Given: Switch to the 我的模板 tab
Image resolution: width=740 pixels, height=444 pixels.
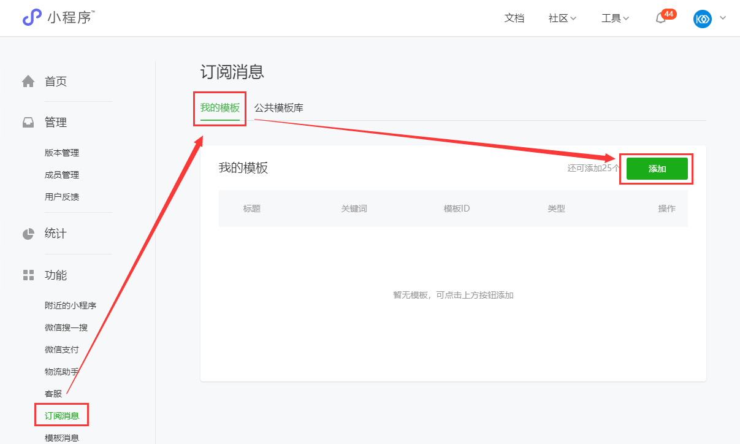Looking at the screenshot, I should 219,108.
